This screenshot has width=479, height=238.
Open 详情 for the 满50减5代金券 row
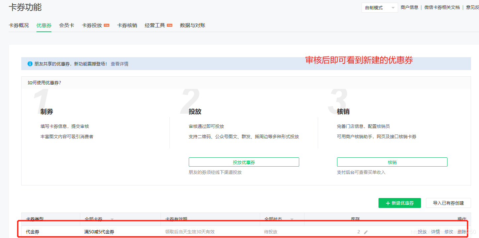[x=436, y=232]
